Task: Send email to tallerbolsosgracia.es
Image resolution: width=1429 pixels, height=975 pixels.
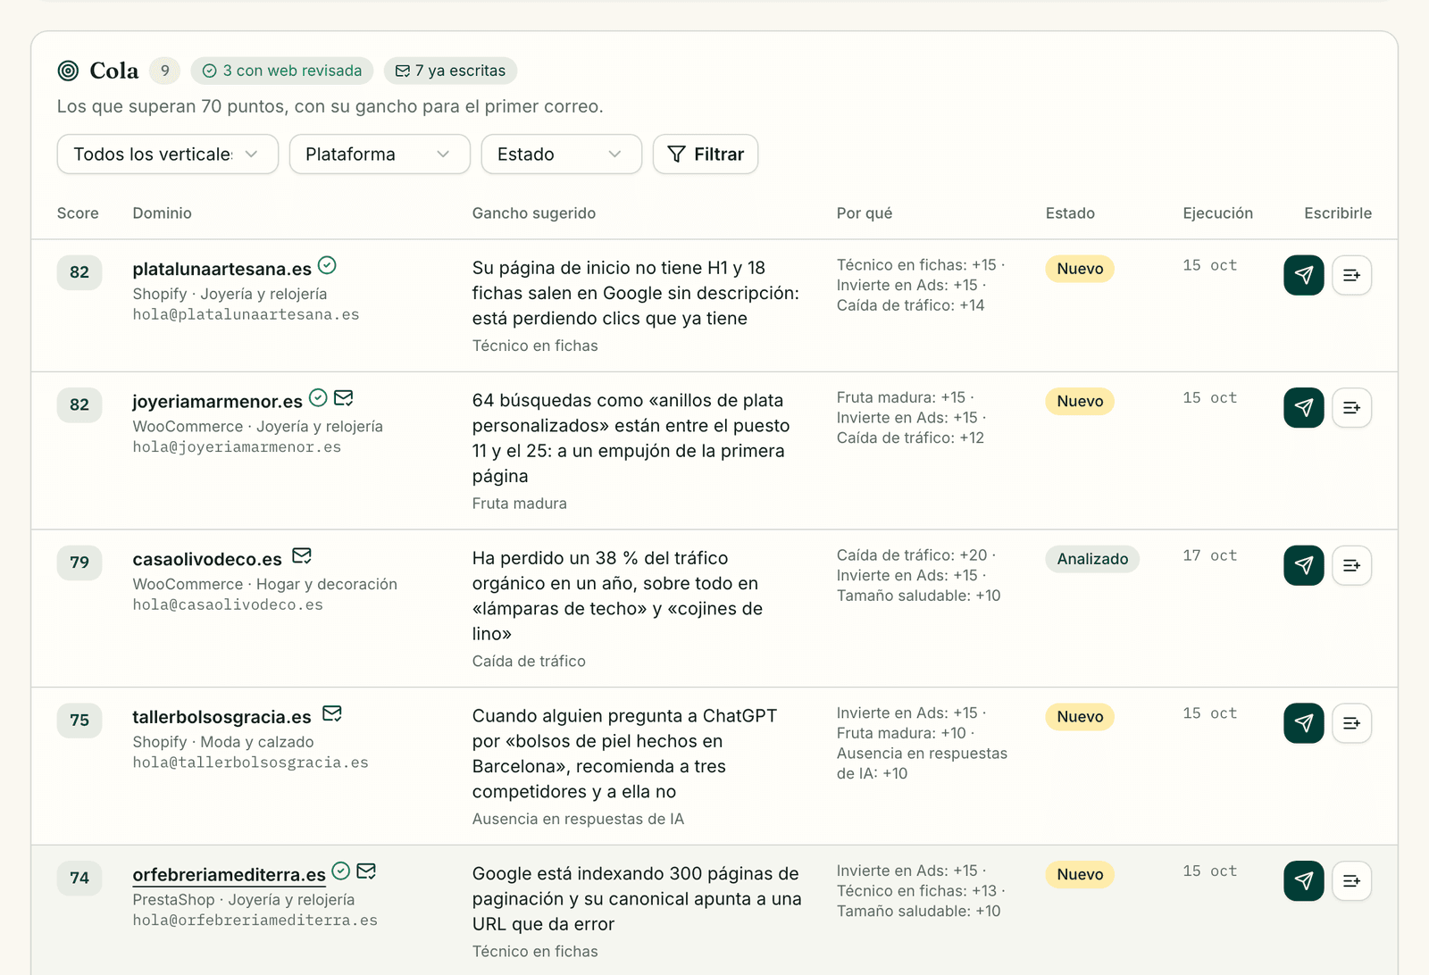Action: coord(1304,723)
